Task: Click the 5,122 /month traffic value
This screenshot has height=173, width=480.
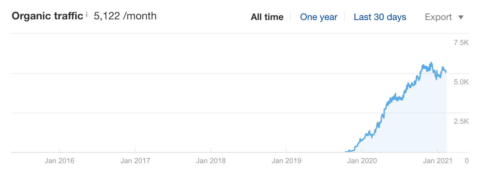Action: click(125, 16)
